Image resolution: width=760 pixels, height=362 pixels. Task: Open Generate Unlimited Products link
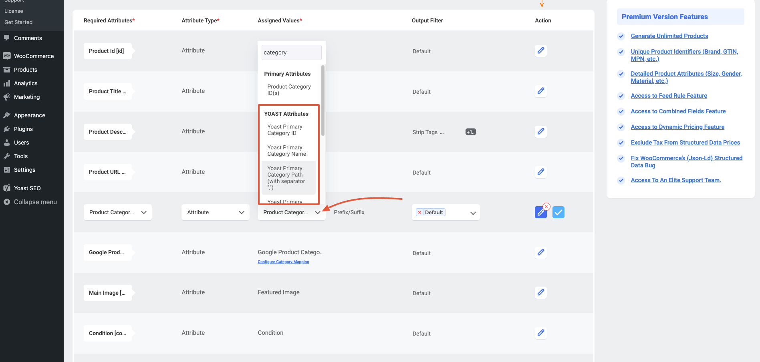[x=669, y=36]
